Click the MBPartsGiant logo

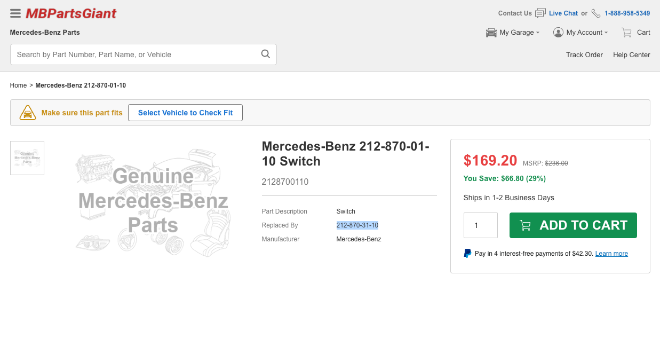[71, 13]
